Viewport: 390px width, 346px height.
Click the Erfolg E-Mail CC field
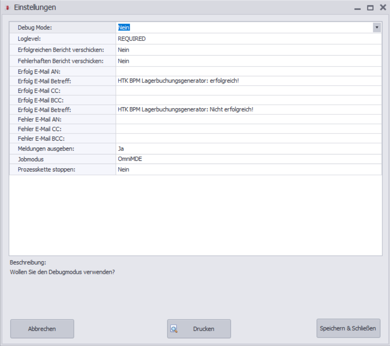pyautogui.click(x=249, y=91)
